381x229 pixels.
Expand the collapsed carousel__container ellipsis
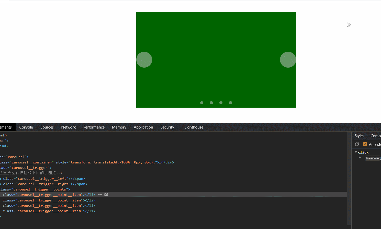coord(160,162)
